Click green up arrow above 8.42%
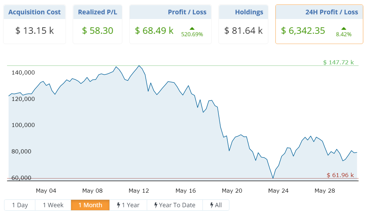This screenshot has height=214, width=367. click(x=344, y=28)
